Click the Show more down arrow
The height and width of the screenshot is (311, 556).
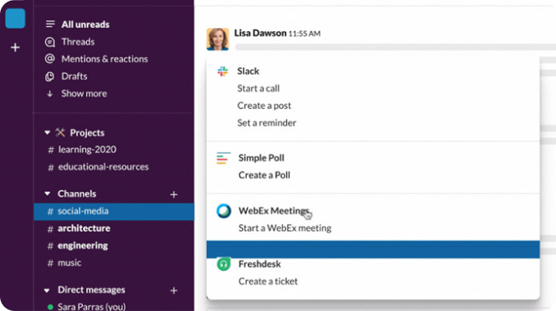[x=50, y=93]
